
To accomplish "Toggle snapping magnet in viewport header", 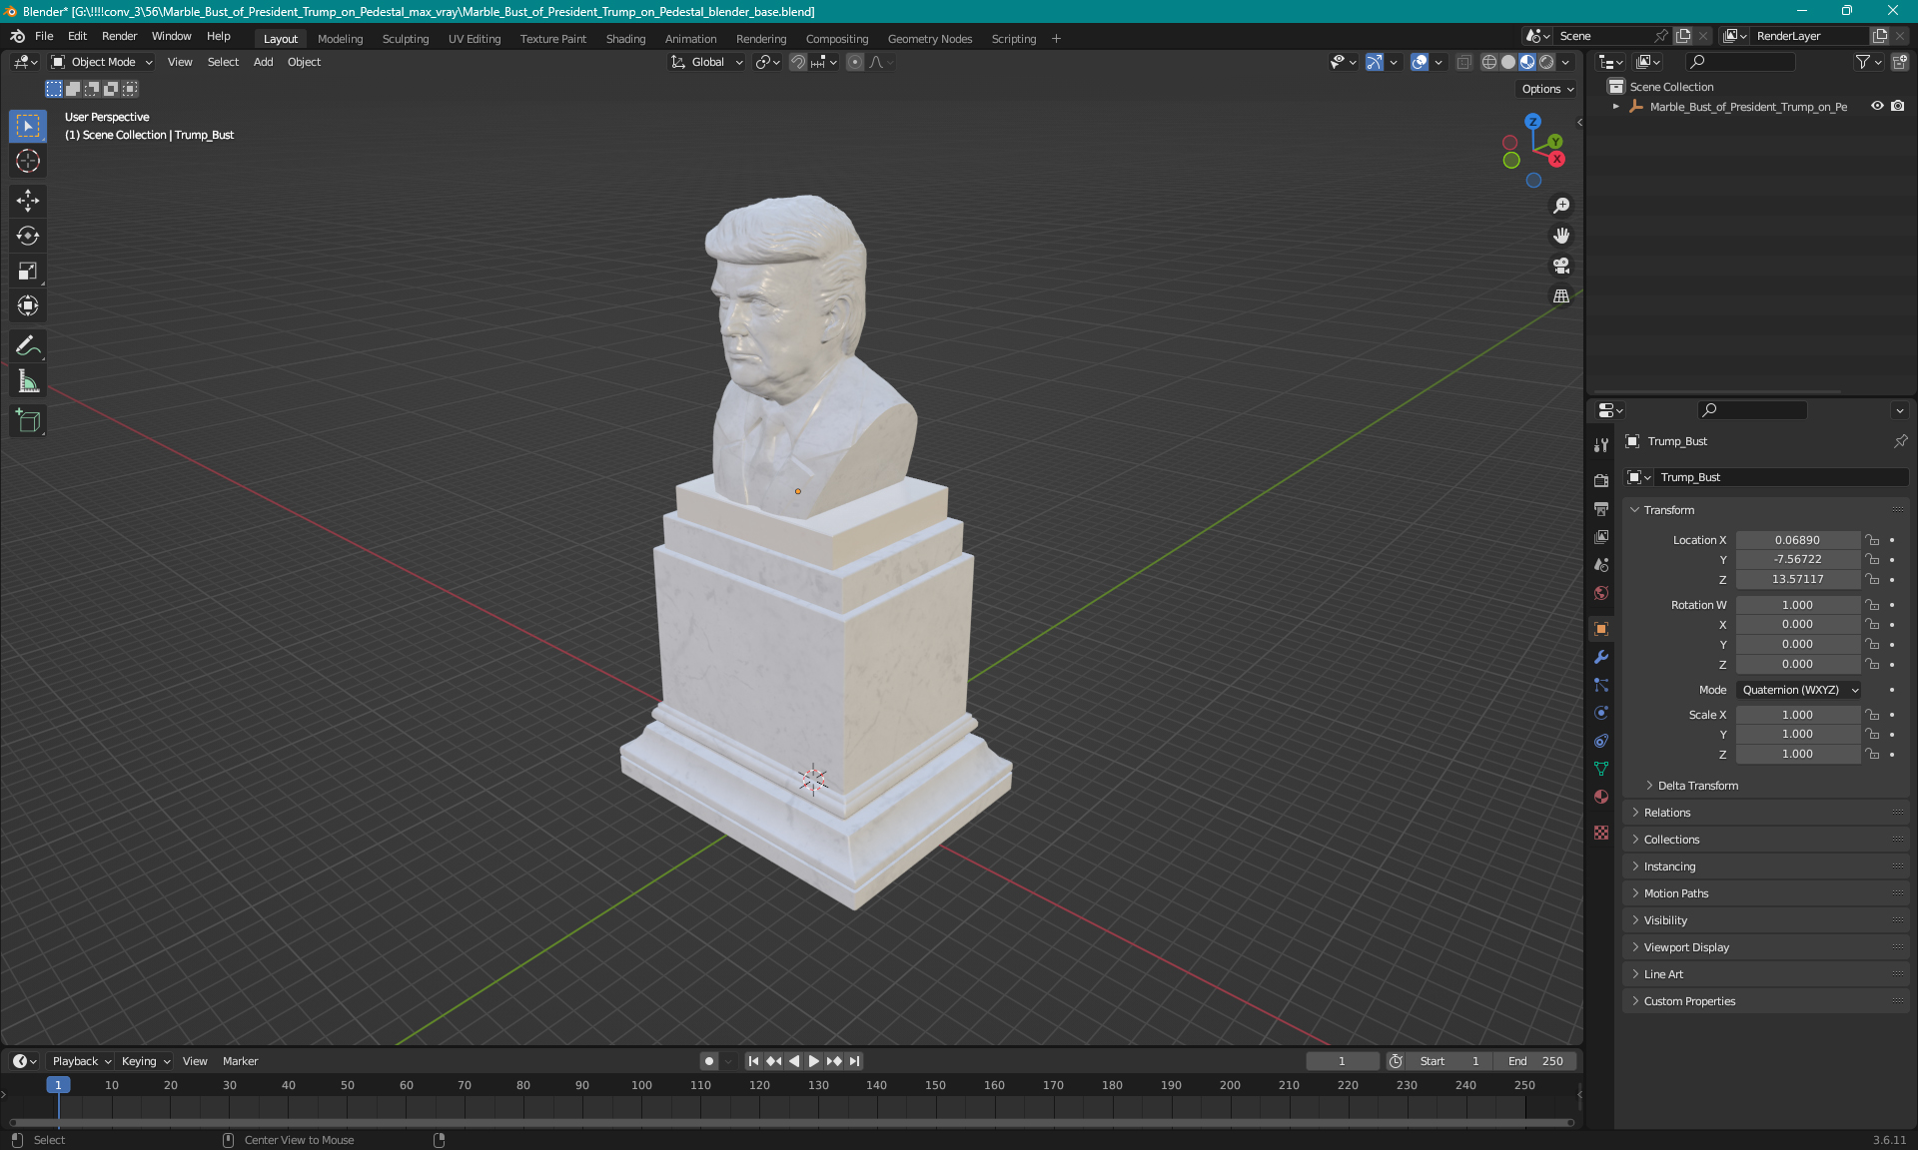I will click(x=798, y=62).
